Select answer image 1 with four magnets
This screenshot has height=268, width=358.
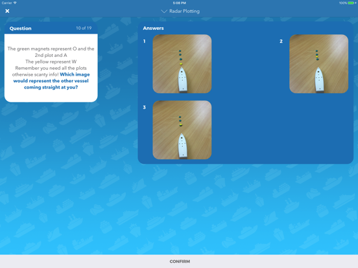tap(182, 64)
